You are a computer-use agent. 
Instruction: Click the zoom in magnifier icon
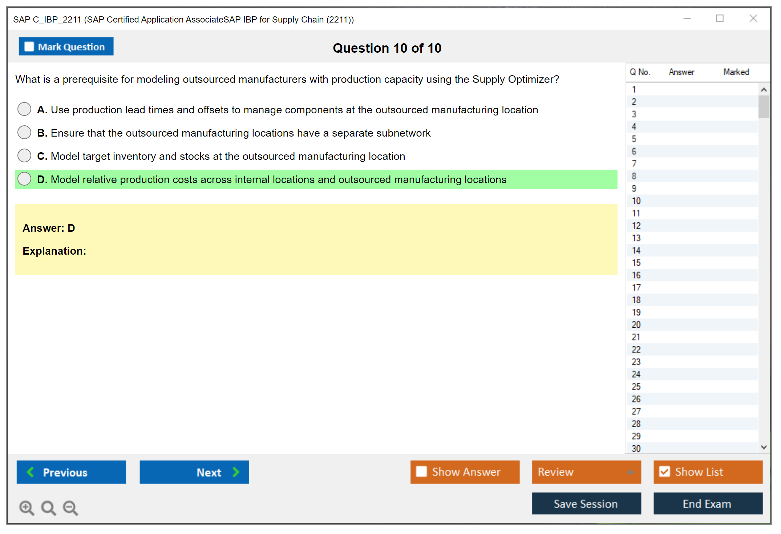pos(26,507)
